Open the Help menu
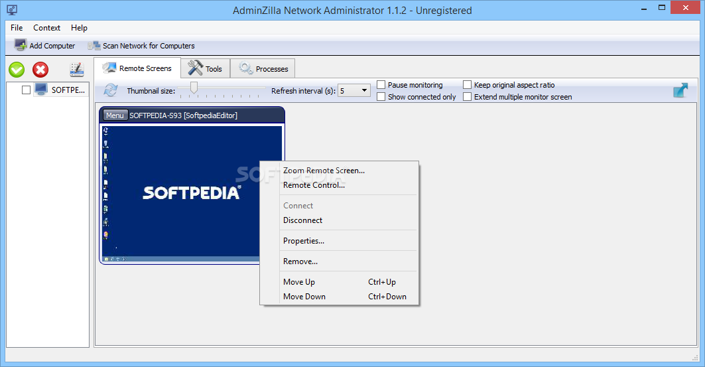Image resolution: width=705 pixels, height=367 pixels. (x=79, y=27)
